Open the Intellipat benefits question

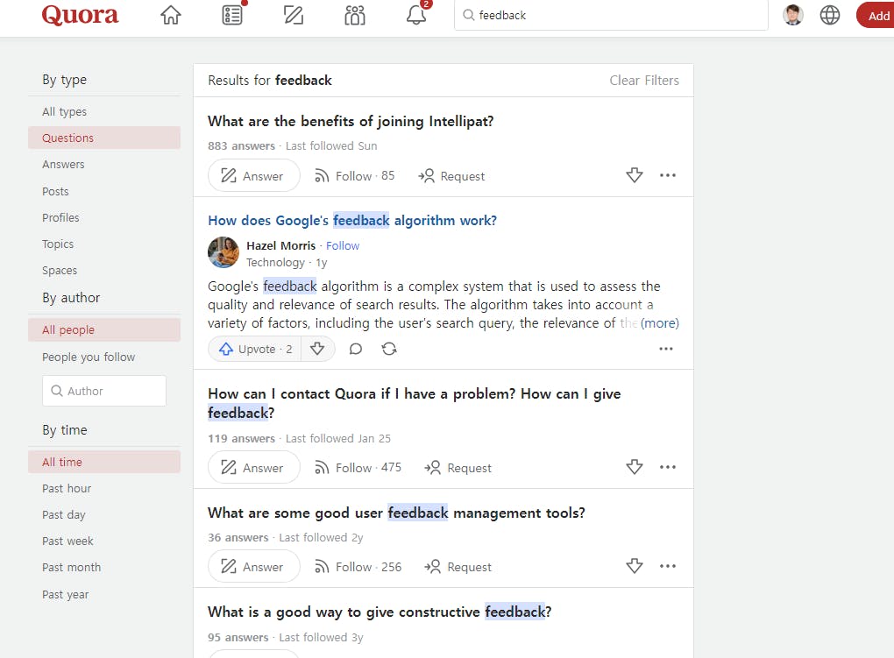[x=351, y=122]
